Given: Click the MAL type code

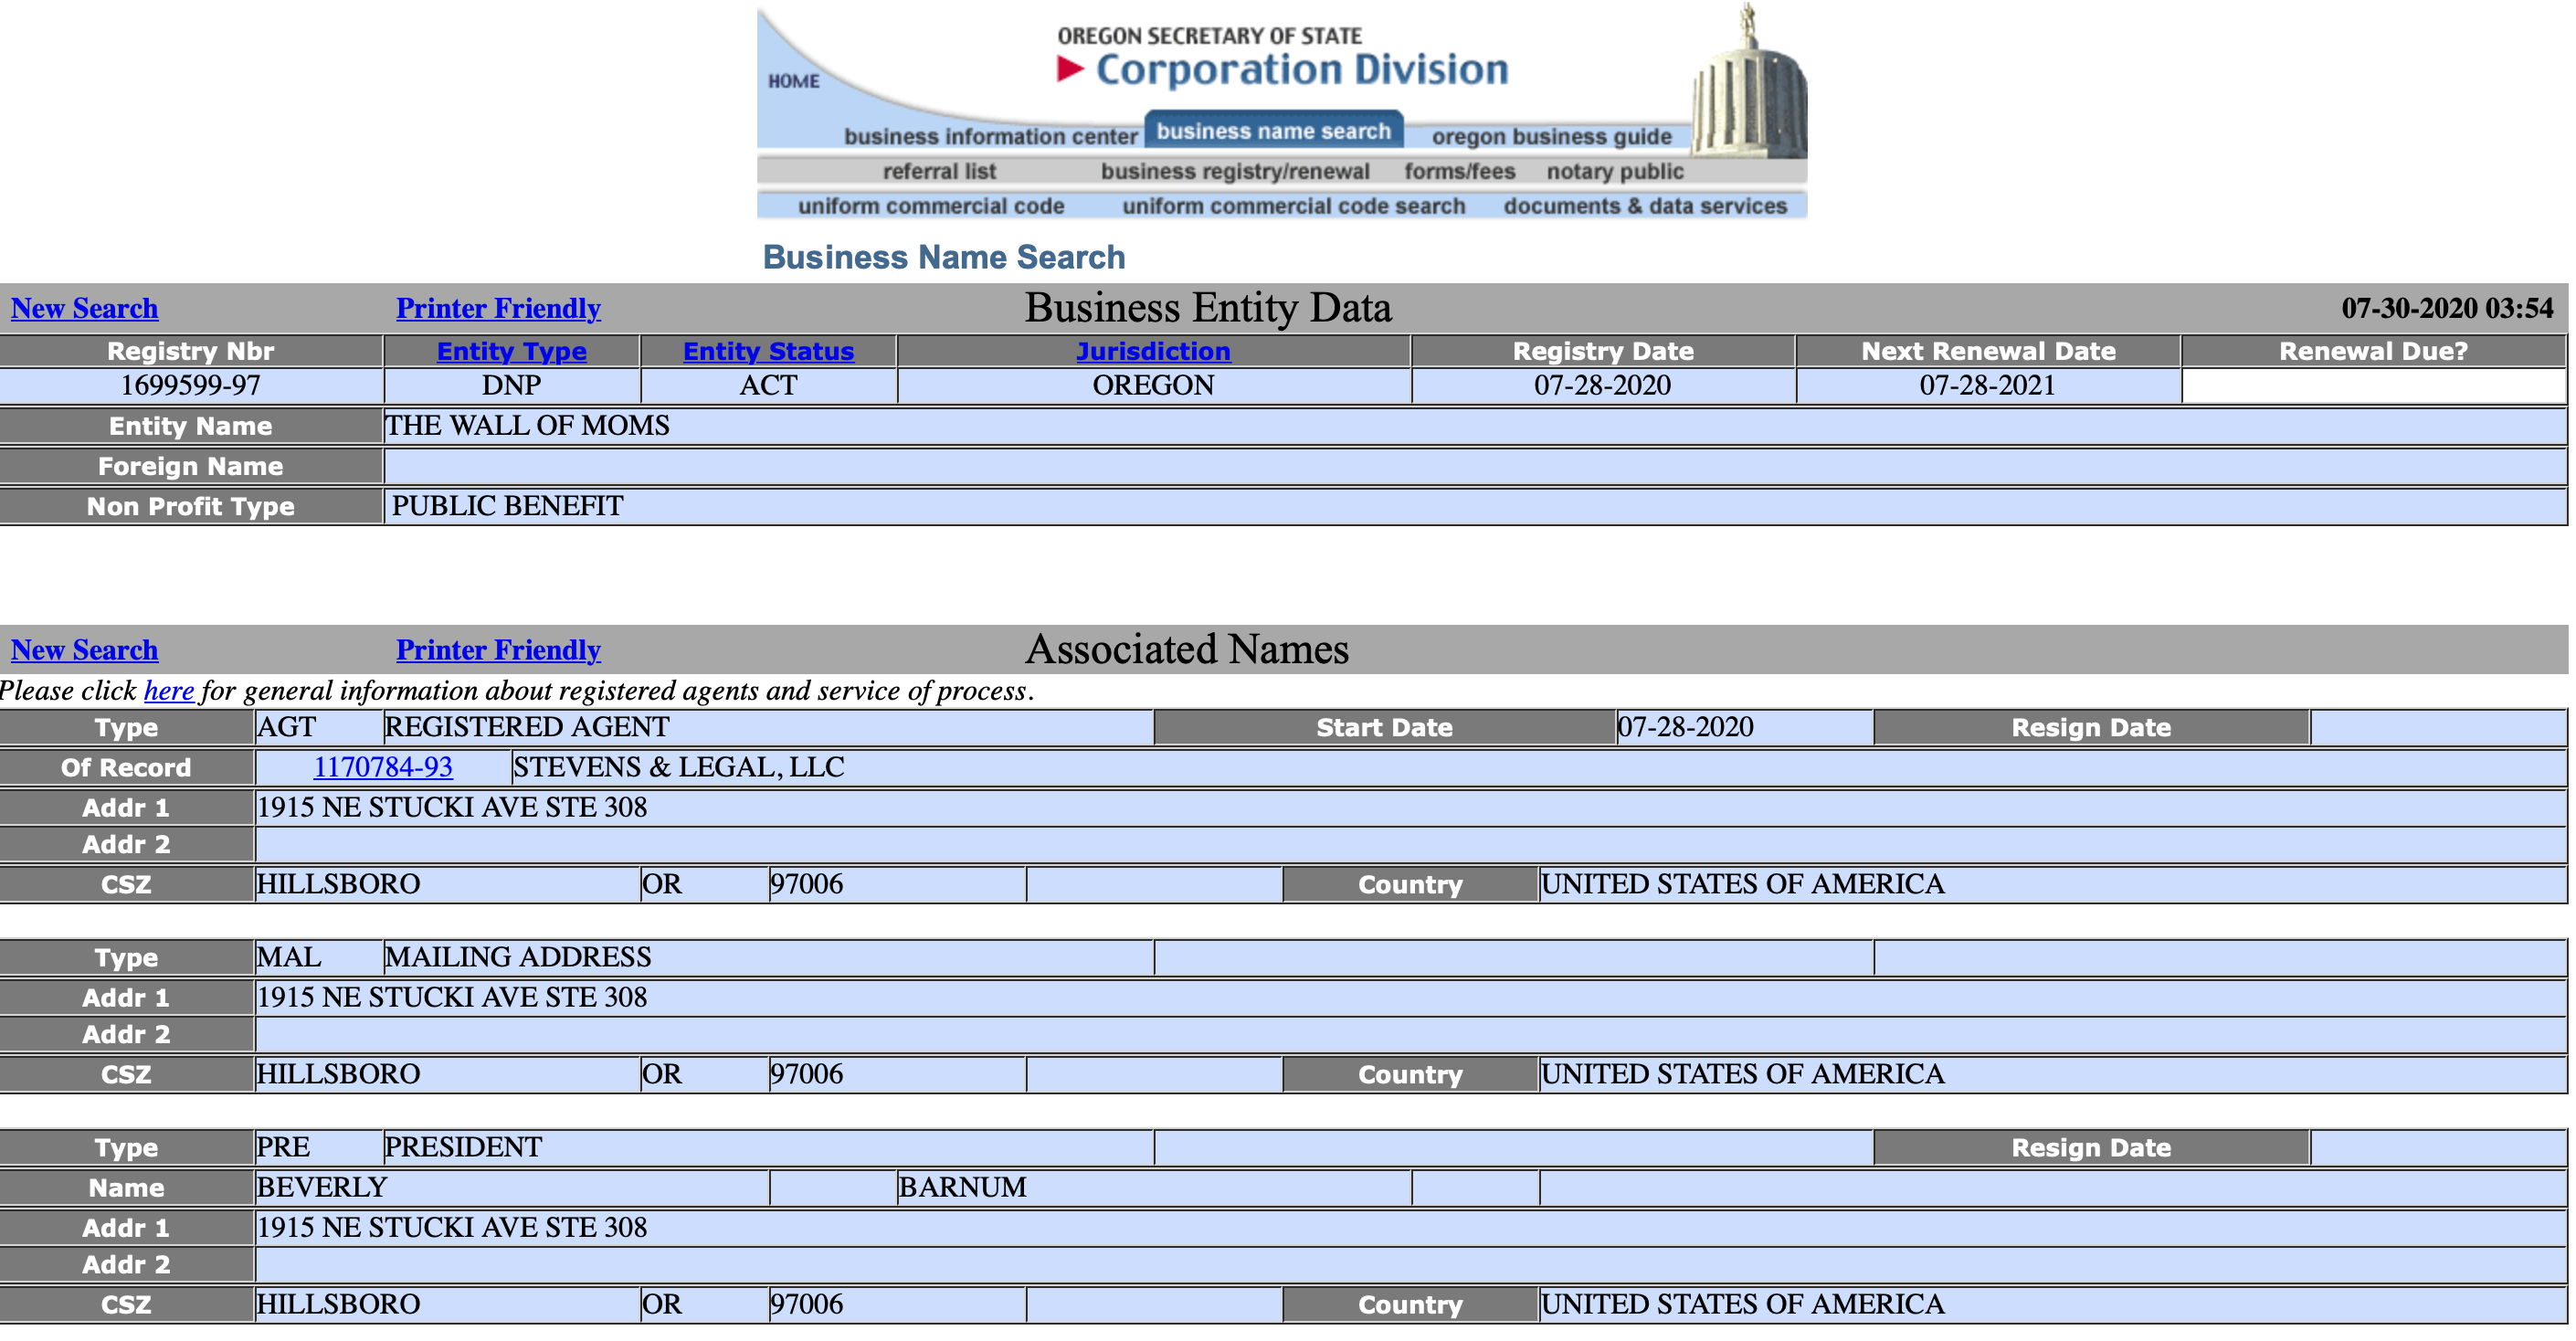Looking at the screenshot, I should [289, 957].
